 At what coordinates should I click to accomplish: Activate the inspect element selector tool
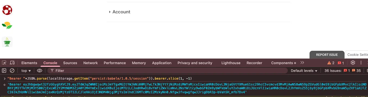click(4, 63)
